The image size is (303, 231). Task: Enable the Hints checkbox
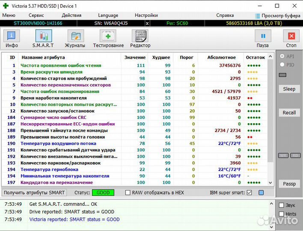pos(281,214)
